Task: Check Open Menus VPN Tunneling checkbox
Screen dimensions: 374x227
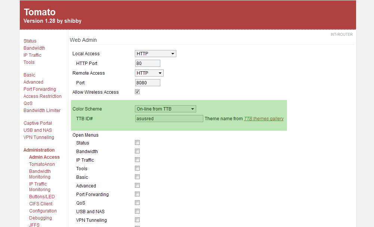Action: pyautogui.click(x=137, y=220)
